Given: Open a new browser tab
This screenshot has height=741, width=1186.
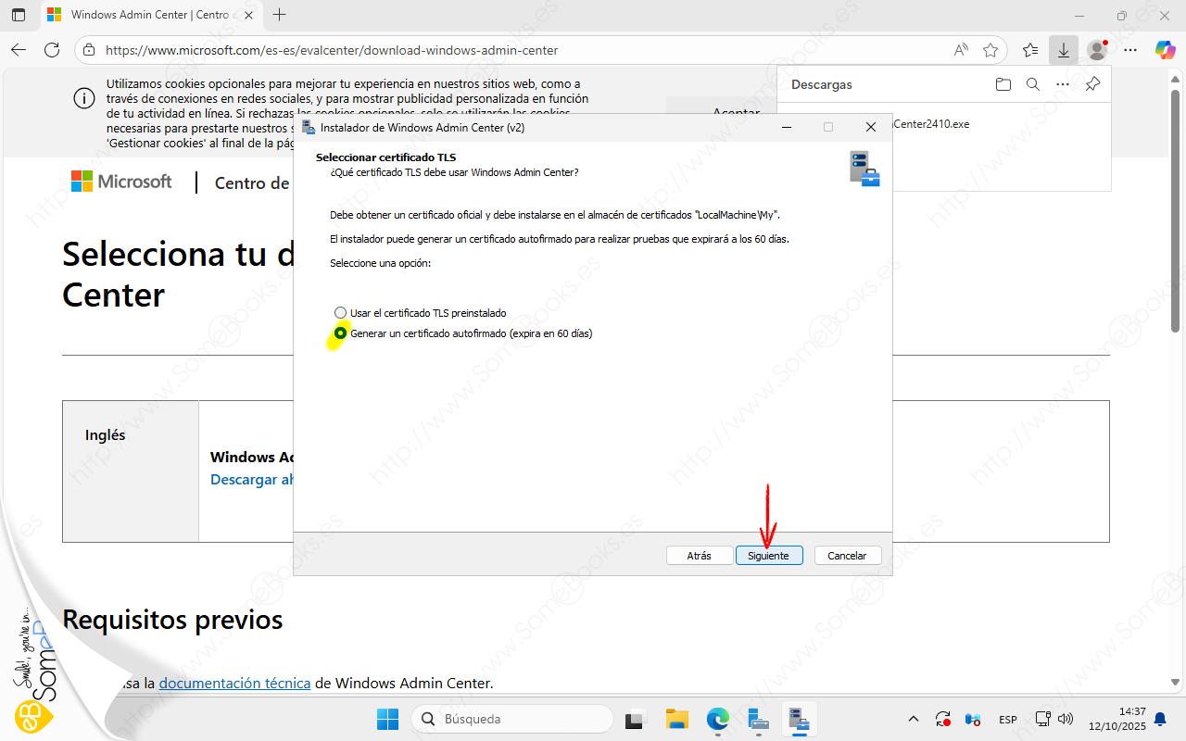Looking at the screenshot, I should [x=280, y=15].
